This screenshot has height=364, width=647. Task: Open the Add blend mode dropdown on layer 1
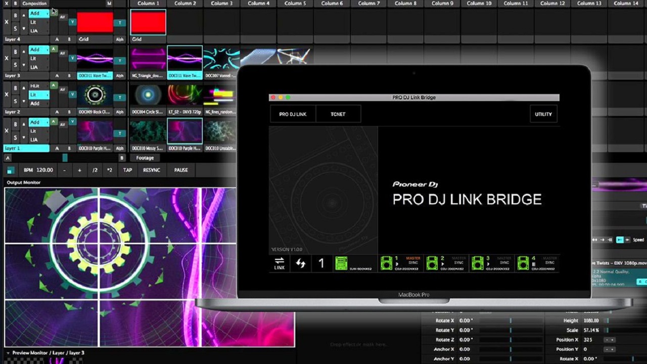click(39, 122)
